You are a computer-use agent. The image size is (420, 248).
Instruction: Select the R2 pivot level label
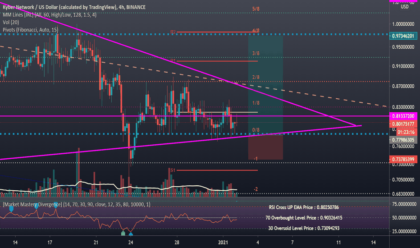click(173, 32)
